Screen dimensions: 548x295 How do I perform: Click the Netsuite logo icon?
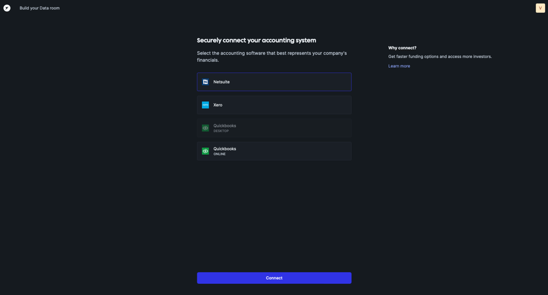(205, 82)
